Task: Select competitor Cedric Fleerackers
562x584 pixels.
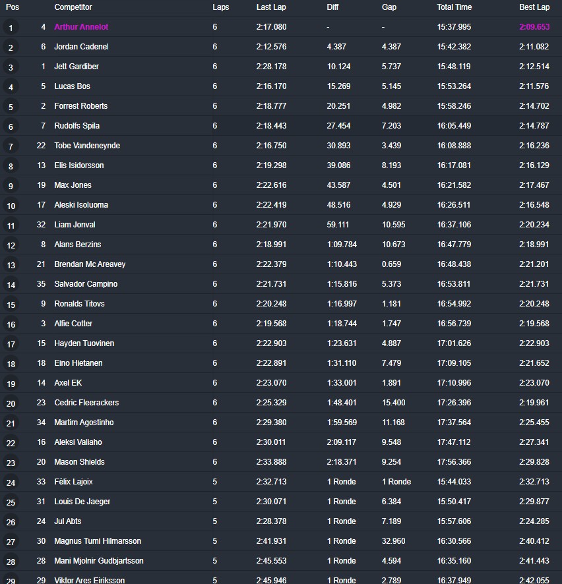Action: pos(86,403)
